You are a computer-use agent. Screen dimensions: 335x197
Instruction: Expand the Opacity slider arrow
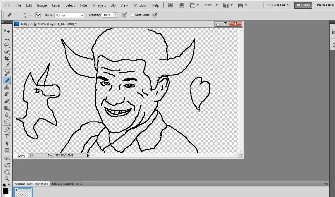click(116, 15)
